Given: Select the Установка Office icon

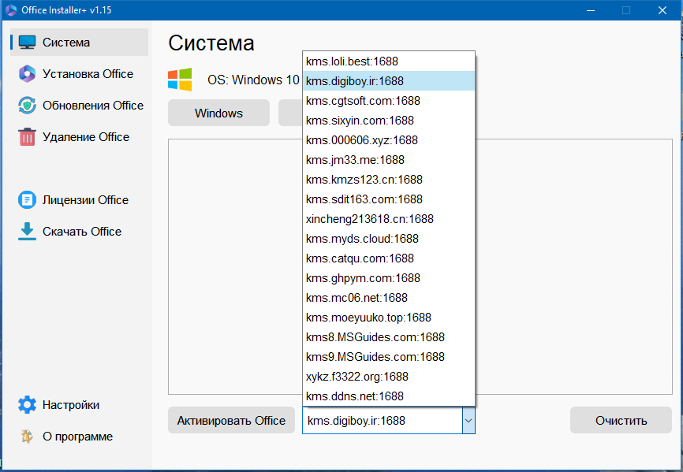Looking at the screenshot, I should (x=27, y=73).
